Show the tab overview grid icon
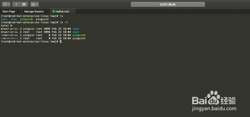 coord(24,4)
